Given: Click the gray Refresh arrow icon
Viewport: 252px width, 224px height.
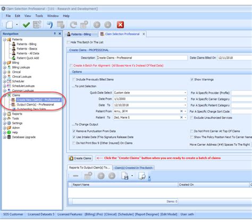Looking at the screenshot, I should coord(73,24).
